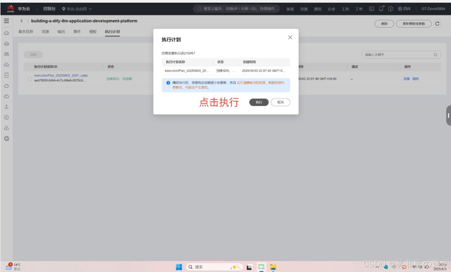
Task: Open the 工单 top menu
Action: point(359,9)
